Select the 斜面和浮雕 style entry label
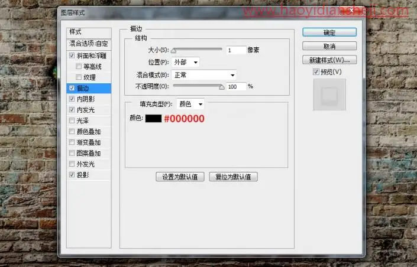 coord(92,56)
